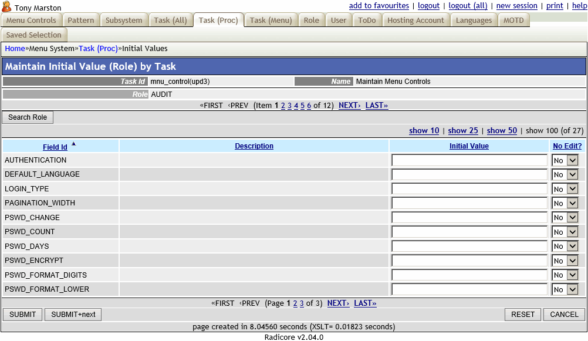Click the Tux penguin logo icon
Screen dimensions: 588x341
tap(6, 7)
